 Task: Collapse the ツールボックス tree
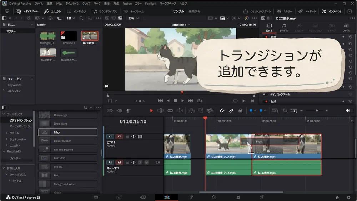(x=4, y=114)
